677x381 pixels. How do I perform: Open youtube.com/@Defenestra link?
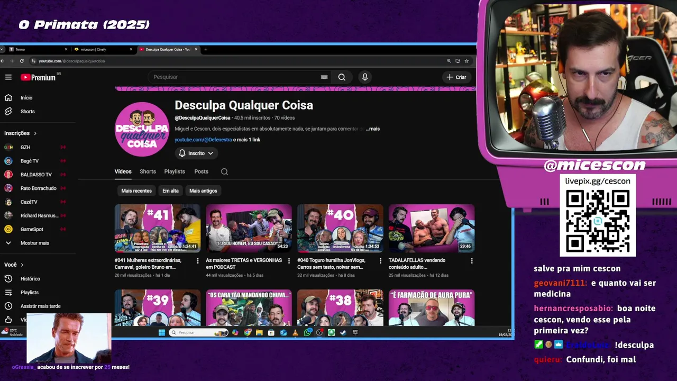[x=203, y=140]
